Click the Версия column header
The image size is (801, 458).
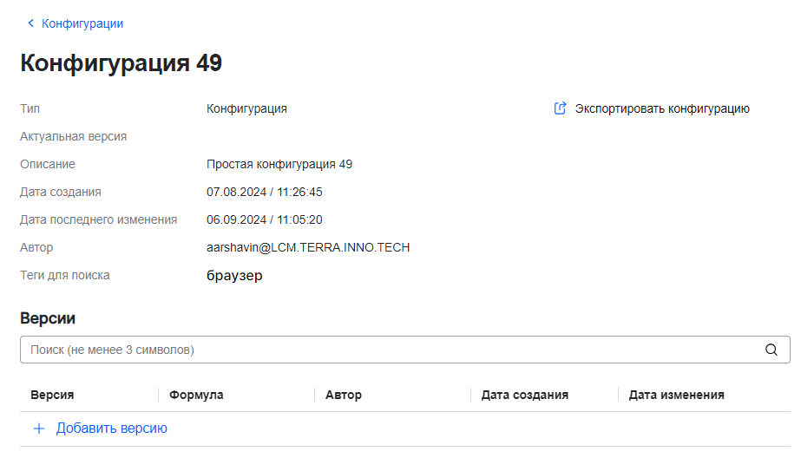[x=52, y=395]
